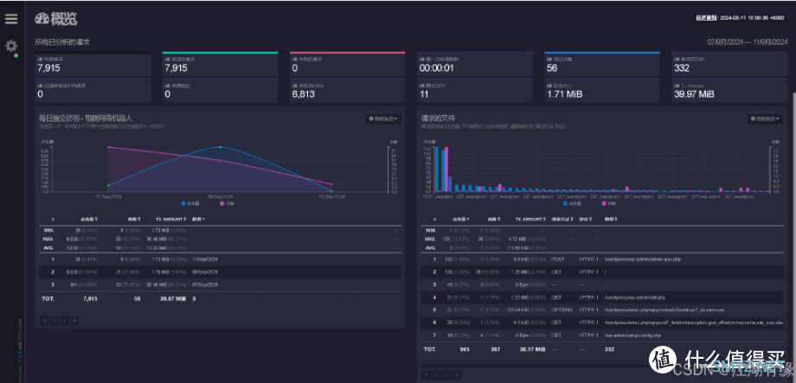Go to previous page in 请求的文件 table
This screenshot has width=796, height=383.
[437, 375]
